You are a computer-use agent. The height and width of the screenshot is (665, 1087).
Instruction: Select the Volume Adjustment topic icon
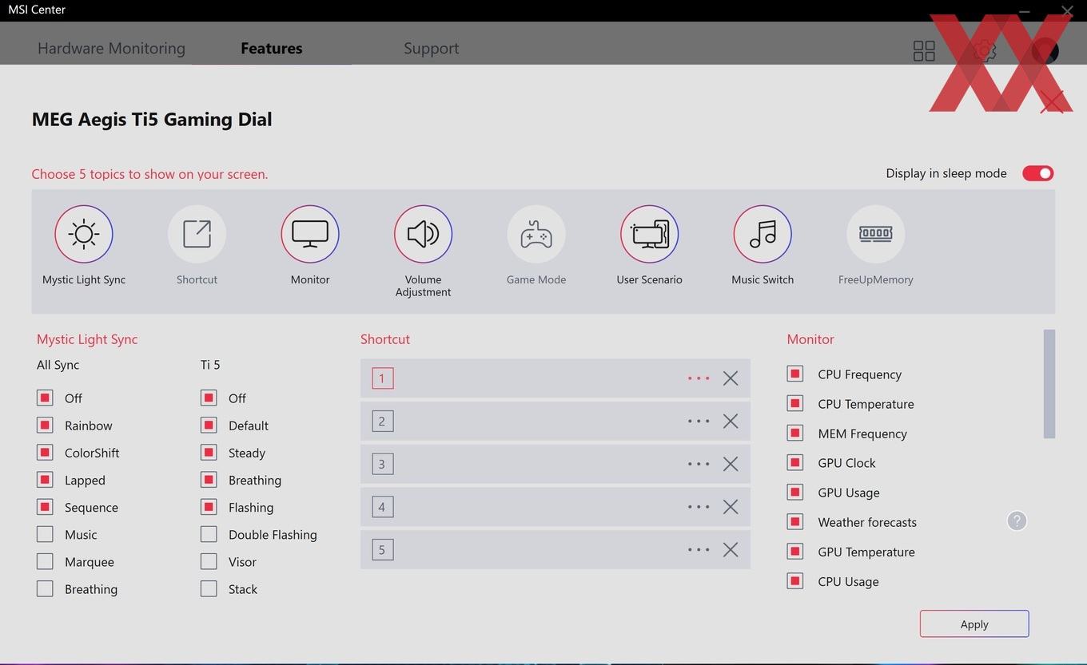(x=423, y=234)
